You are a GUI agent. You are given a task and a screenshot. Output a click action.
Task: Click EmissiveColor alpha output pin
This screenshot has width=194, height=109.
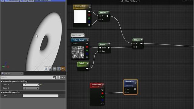[x=89, y=25]
